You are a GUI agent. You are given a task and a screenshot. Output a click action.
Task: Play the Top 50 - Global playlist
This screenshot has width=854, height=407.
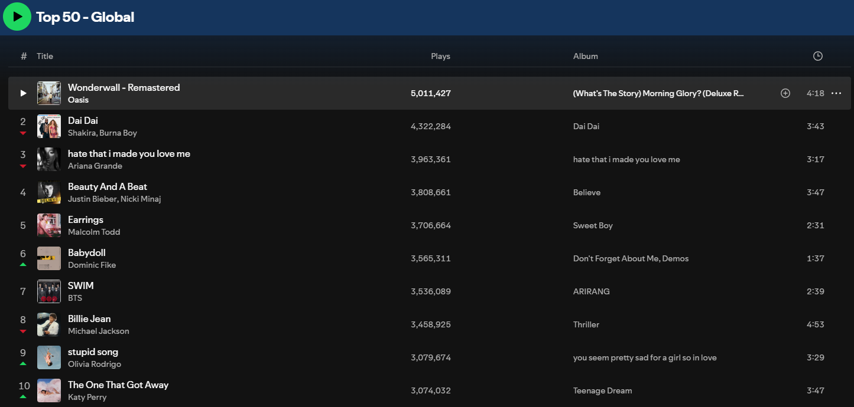[x=17, y=17]
